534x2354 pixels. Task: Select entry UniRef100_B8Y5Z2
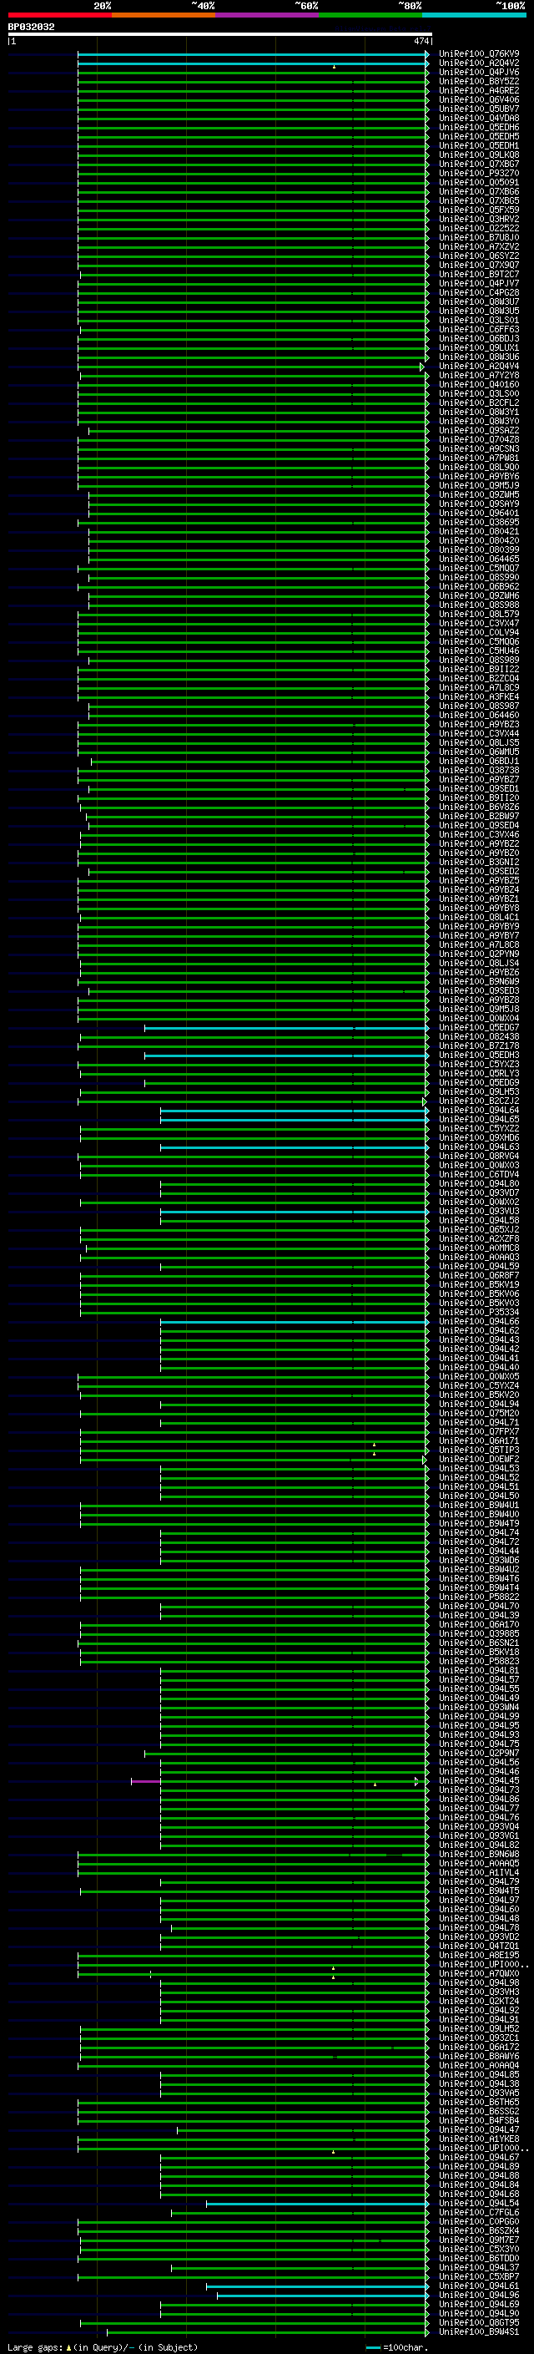[x=478, y=81]
